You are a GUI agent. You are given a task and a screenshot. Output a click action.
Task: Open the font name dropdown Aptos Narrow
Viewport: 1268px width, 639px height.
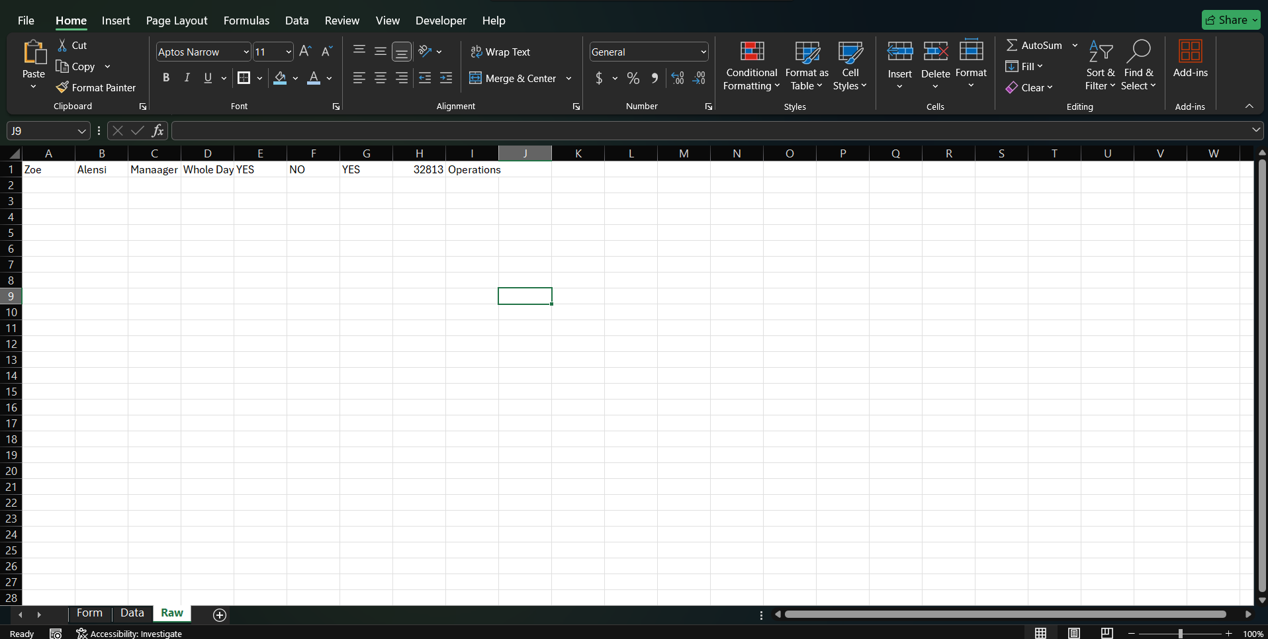(x=246, y=52)
